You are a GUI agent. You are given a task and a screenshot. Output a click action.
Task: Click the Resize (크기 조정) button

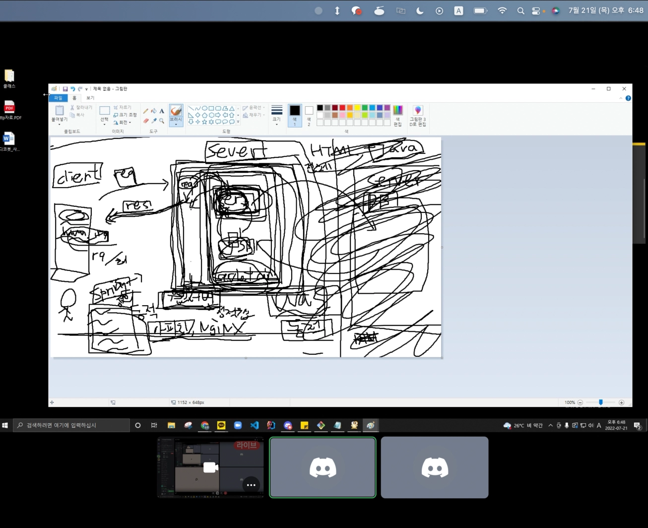pos(125,115)
